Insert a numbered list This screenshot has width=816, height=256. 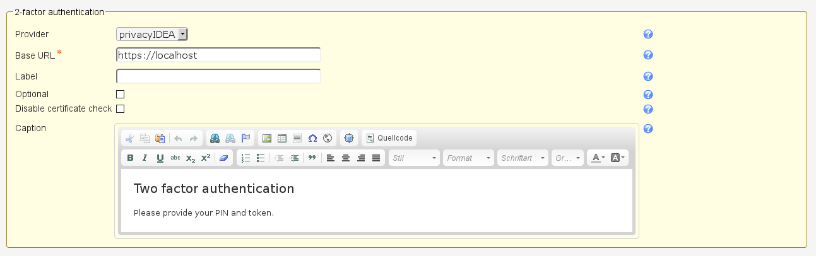[x=246, y=158]
